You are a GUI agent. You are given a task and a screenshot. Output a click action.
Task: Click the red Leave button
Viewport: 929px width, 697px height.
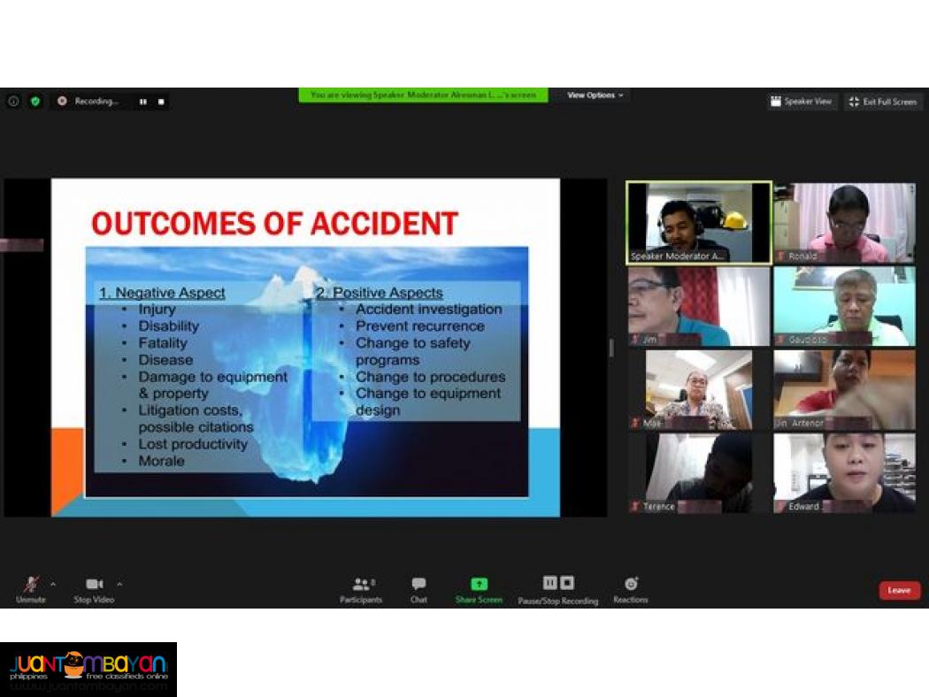coord(899,590)
